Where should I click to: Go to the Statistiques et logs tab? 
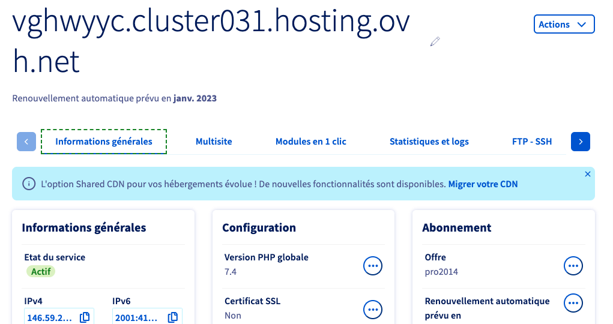[x=429, y=142]
